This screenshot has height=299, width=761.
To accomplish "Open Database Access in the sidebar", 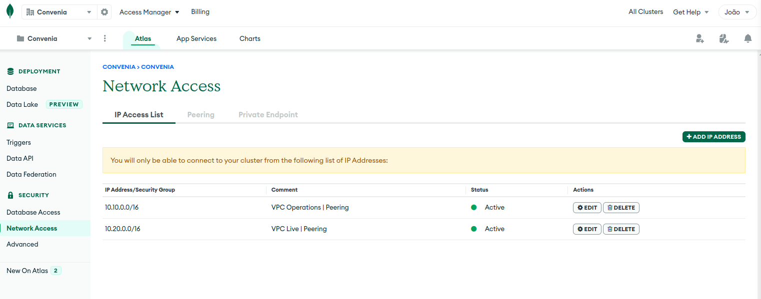I will coord(33,212).
